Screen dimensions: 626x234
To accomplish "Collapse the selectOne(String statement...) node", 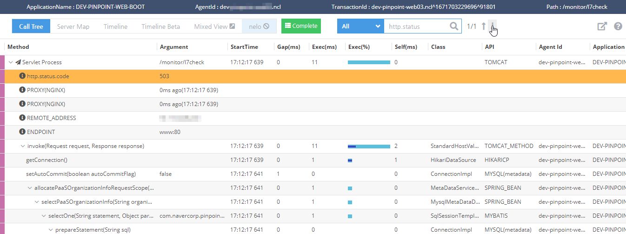I will [x=44, y=216].
